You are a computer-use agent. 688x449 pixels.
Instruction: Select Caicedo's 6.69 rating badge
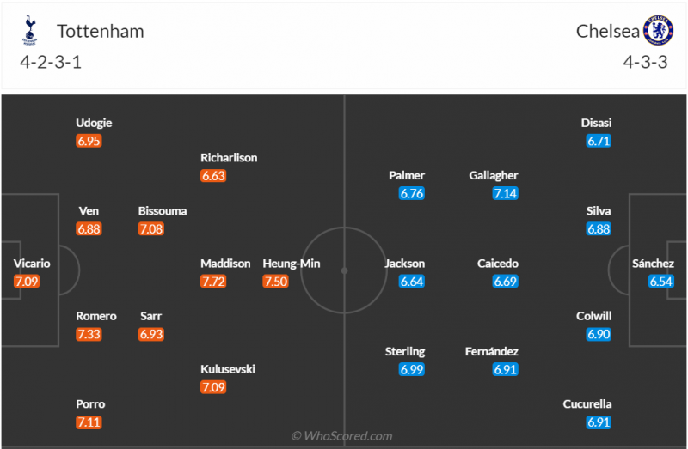coord(505,282)
